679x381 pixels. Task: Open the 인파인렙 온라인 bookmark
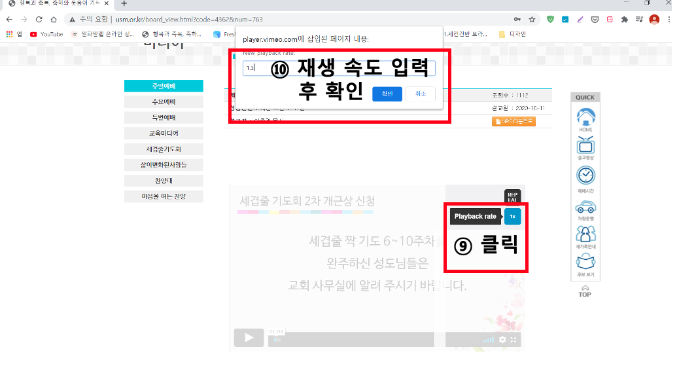(102, 34)
